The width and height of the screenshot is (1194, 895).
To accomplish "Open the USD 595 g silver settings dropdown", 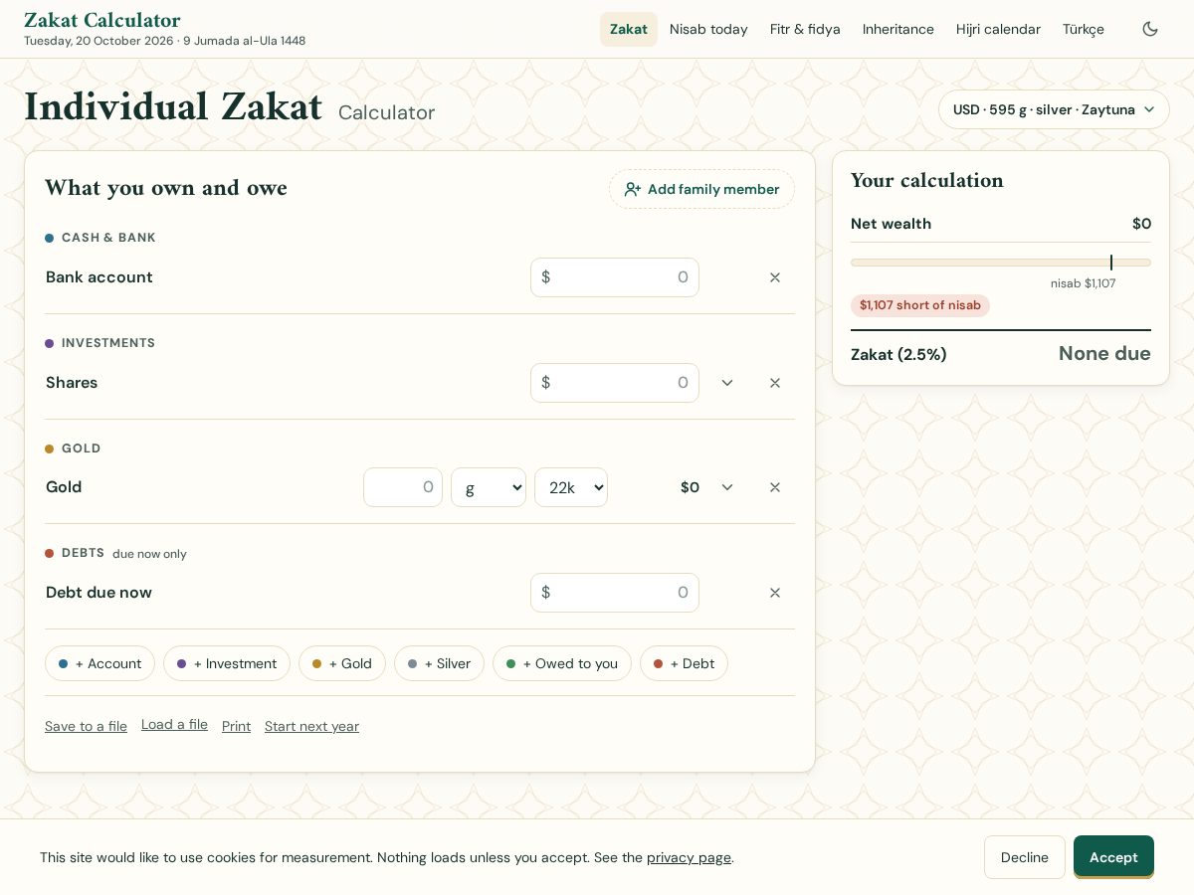I will pyautogui.click(x=1054, y=109).
